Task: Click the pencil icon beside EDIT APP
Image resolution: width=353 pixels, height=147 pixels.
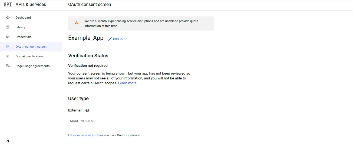Action: click(x=110, y=39)
